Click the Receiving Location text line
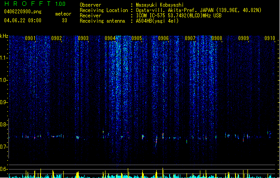 (x=170, y=10)
